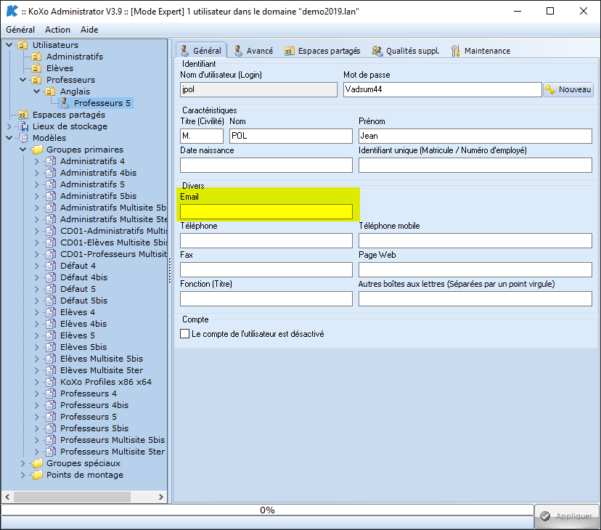601x530 pixels.
Task: Click the Professeurs folder icon
Action: tap(36, 80)
